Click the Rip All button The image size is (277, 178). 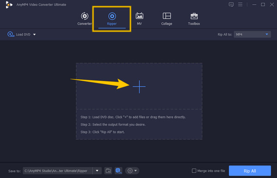250,171
